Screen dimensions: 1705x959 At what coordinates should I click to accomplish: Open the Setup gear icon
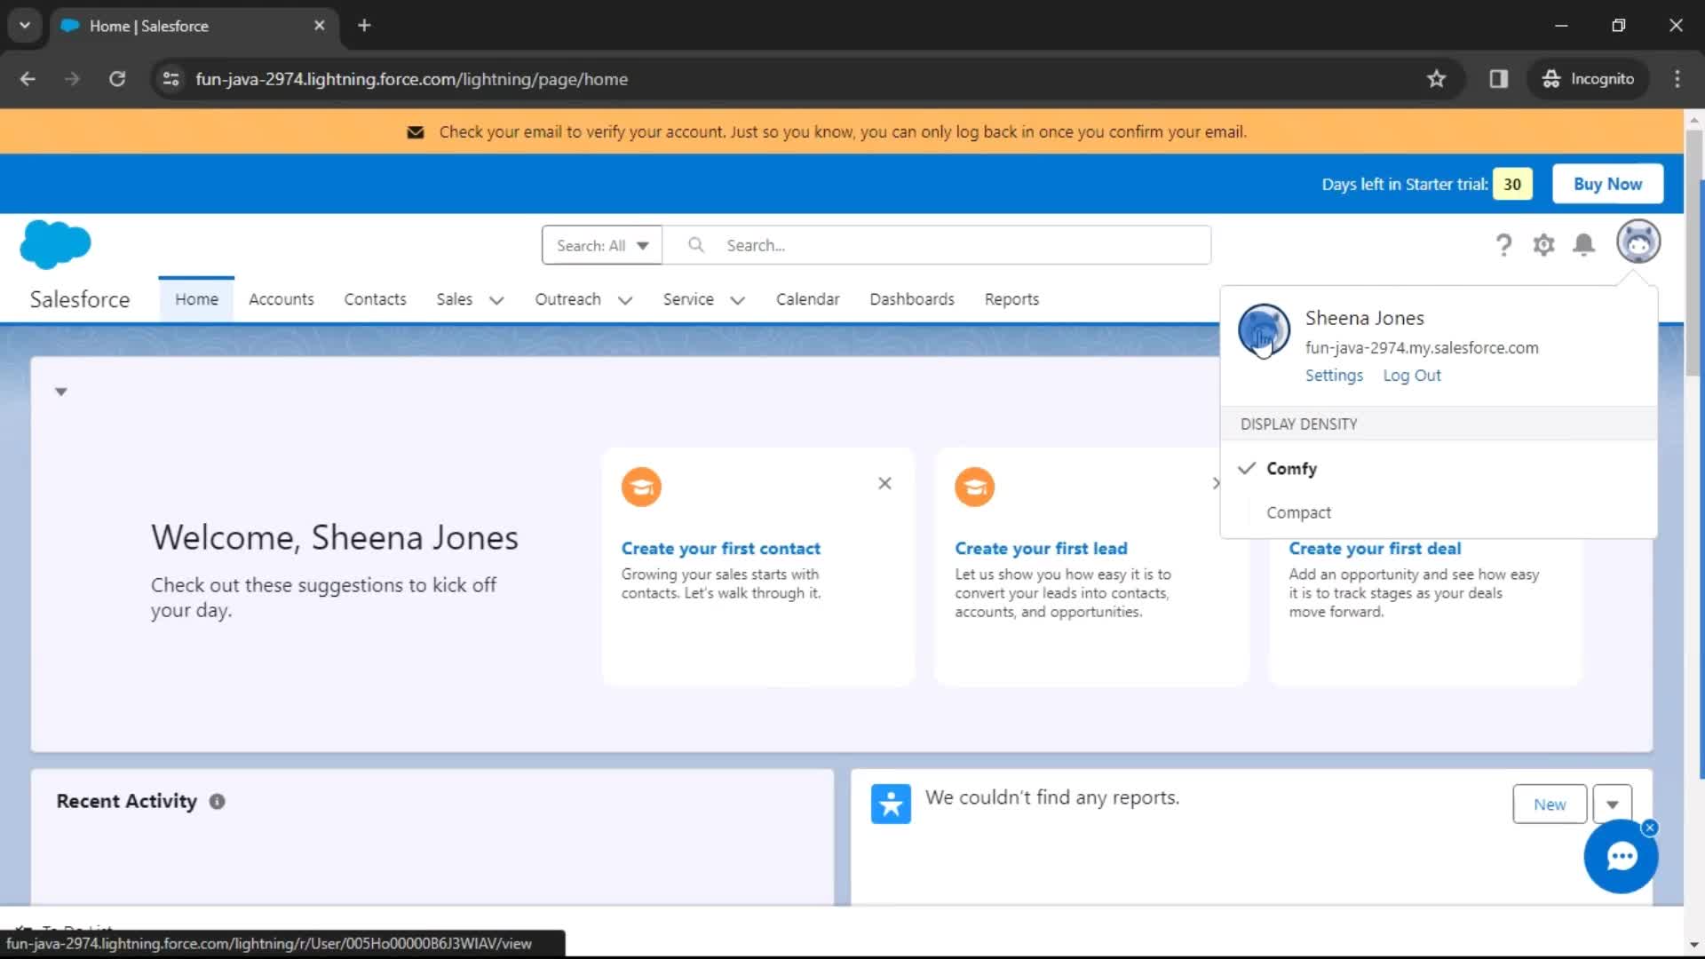1544,245
